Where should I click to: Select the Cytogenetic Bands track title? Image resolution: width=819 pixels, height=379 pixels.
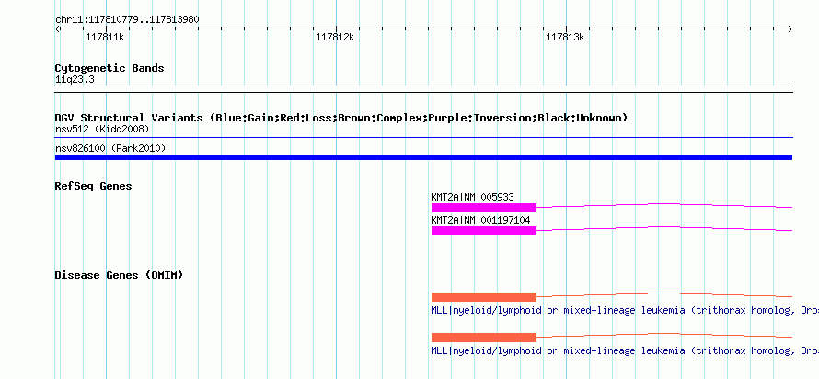pyautogui.click(x=110, y=68)
